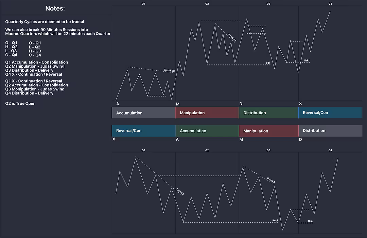367x238 pixels.
Task: Click the green Distribution bar in top row
Action: point(268,113)
